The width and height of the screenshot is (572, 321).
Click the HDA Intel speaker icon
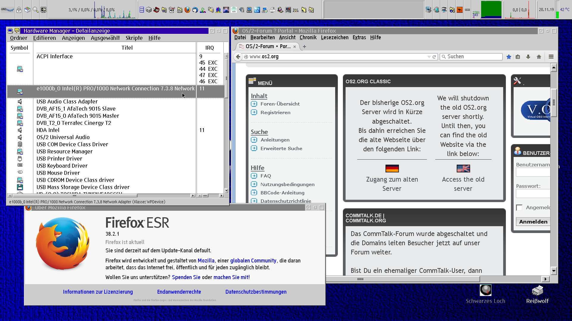20,130
